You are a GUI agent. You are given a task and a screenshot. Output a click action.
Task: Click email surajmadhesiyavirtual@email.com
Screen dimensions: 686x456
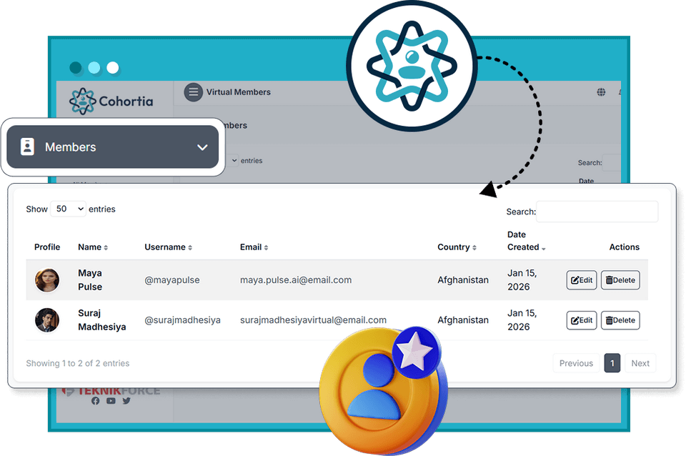313,320
